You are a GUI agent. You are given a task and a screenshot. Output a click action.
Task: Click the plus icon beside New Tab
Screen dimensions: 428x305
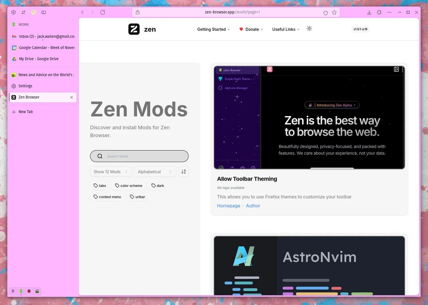[x=14, y=112]
